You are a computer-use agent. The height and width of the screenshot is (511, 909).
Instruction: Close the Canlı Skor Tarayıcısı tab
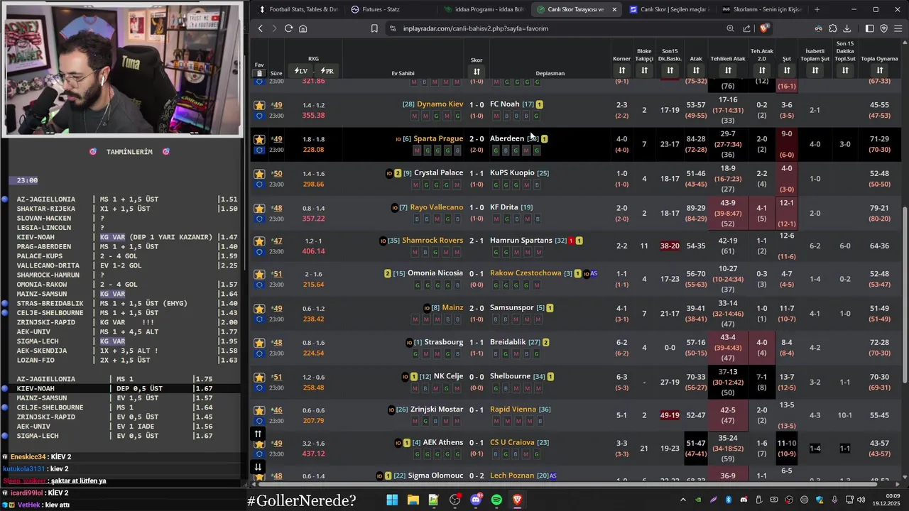[x=614, y=9]
